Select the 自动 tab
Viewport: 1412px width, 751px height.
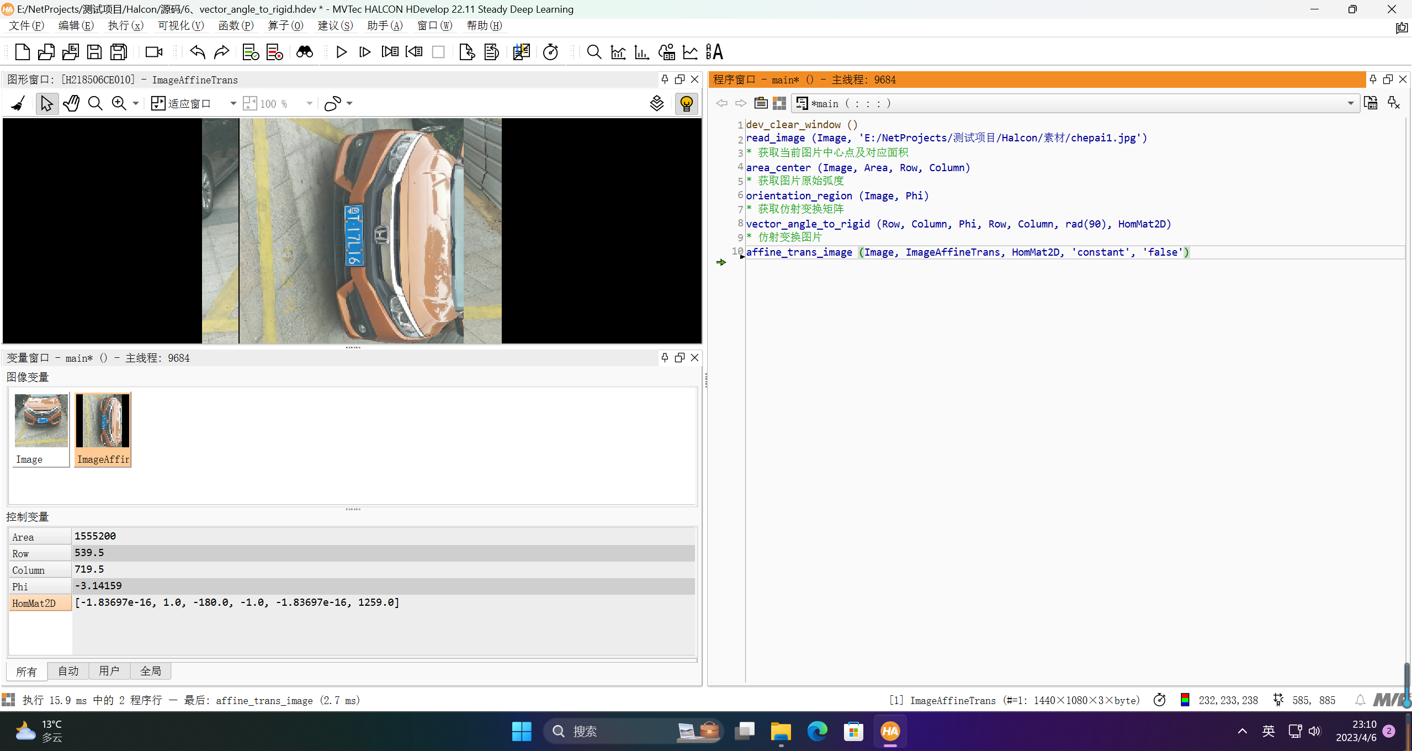(x=68, y=671)
